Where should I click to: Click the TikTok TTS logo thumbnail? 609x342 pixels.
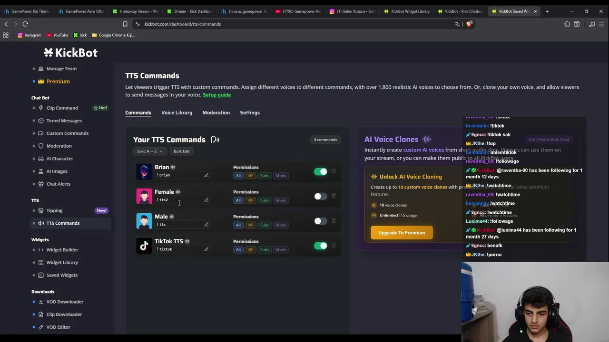pos(144,246)
